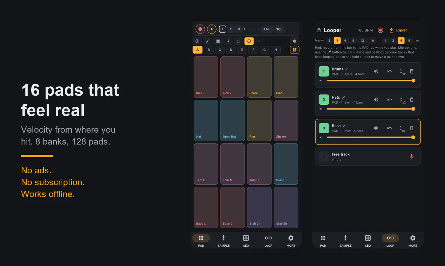445x266 pixels.
Task: Start the Looper record button
Action: (x=381, y=30)
